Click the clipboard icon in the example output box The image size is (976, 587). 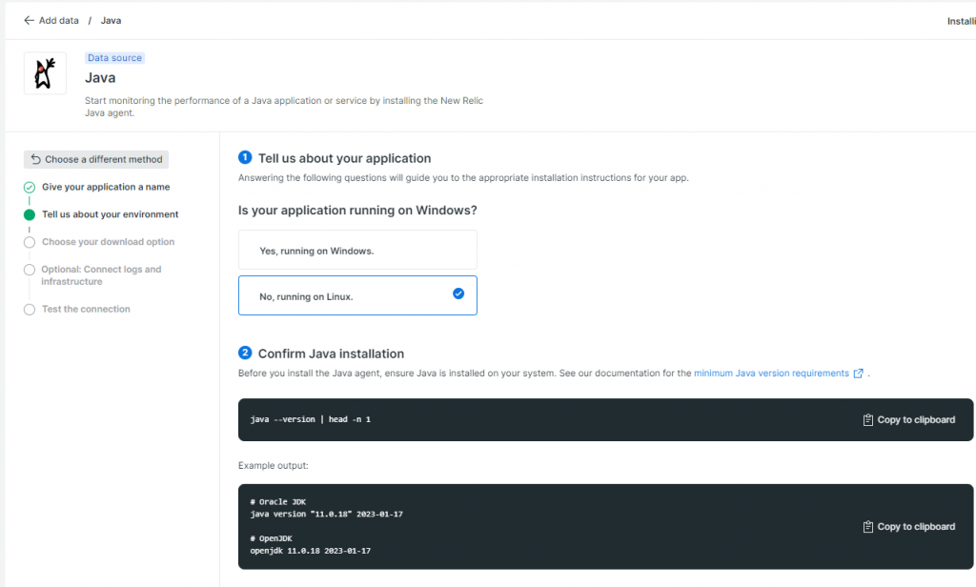pyautogui.click(x=867, y=527)
